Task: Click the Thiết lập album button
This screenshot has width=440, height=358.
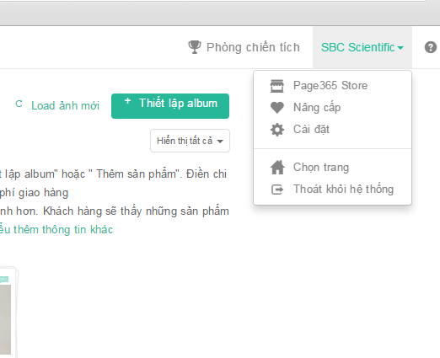Action: coord(170,106)
